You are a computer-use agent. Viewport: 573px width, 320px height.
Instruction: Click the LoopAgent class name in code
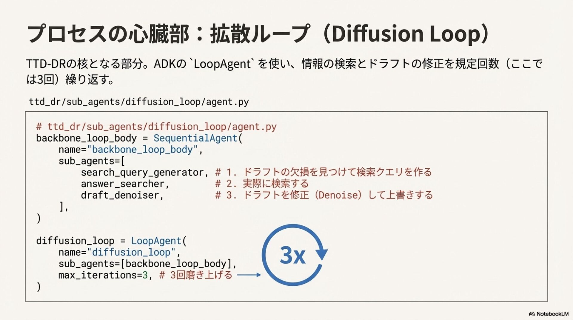pos(156,241)
